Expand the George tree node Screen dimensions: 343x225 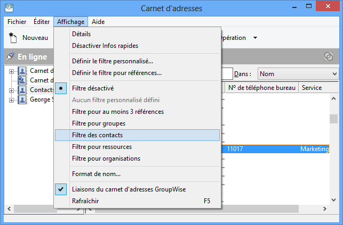pos(11,100)
